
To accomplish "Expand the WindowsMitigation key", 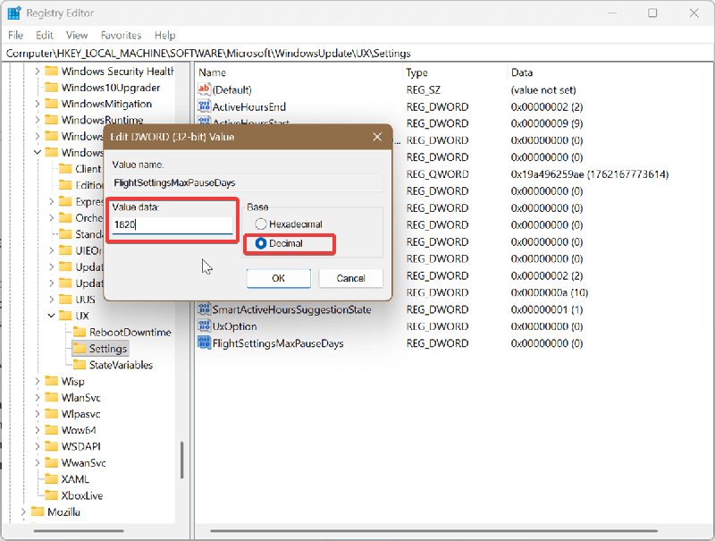I will click(38, 104).
